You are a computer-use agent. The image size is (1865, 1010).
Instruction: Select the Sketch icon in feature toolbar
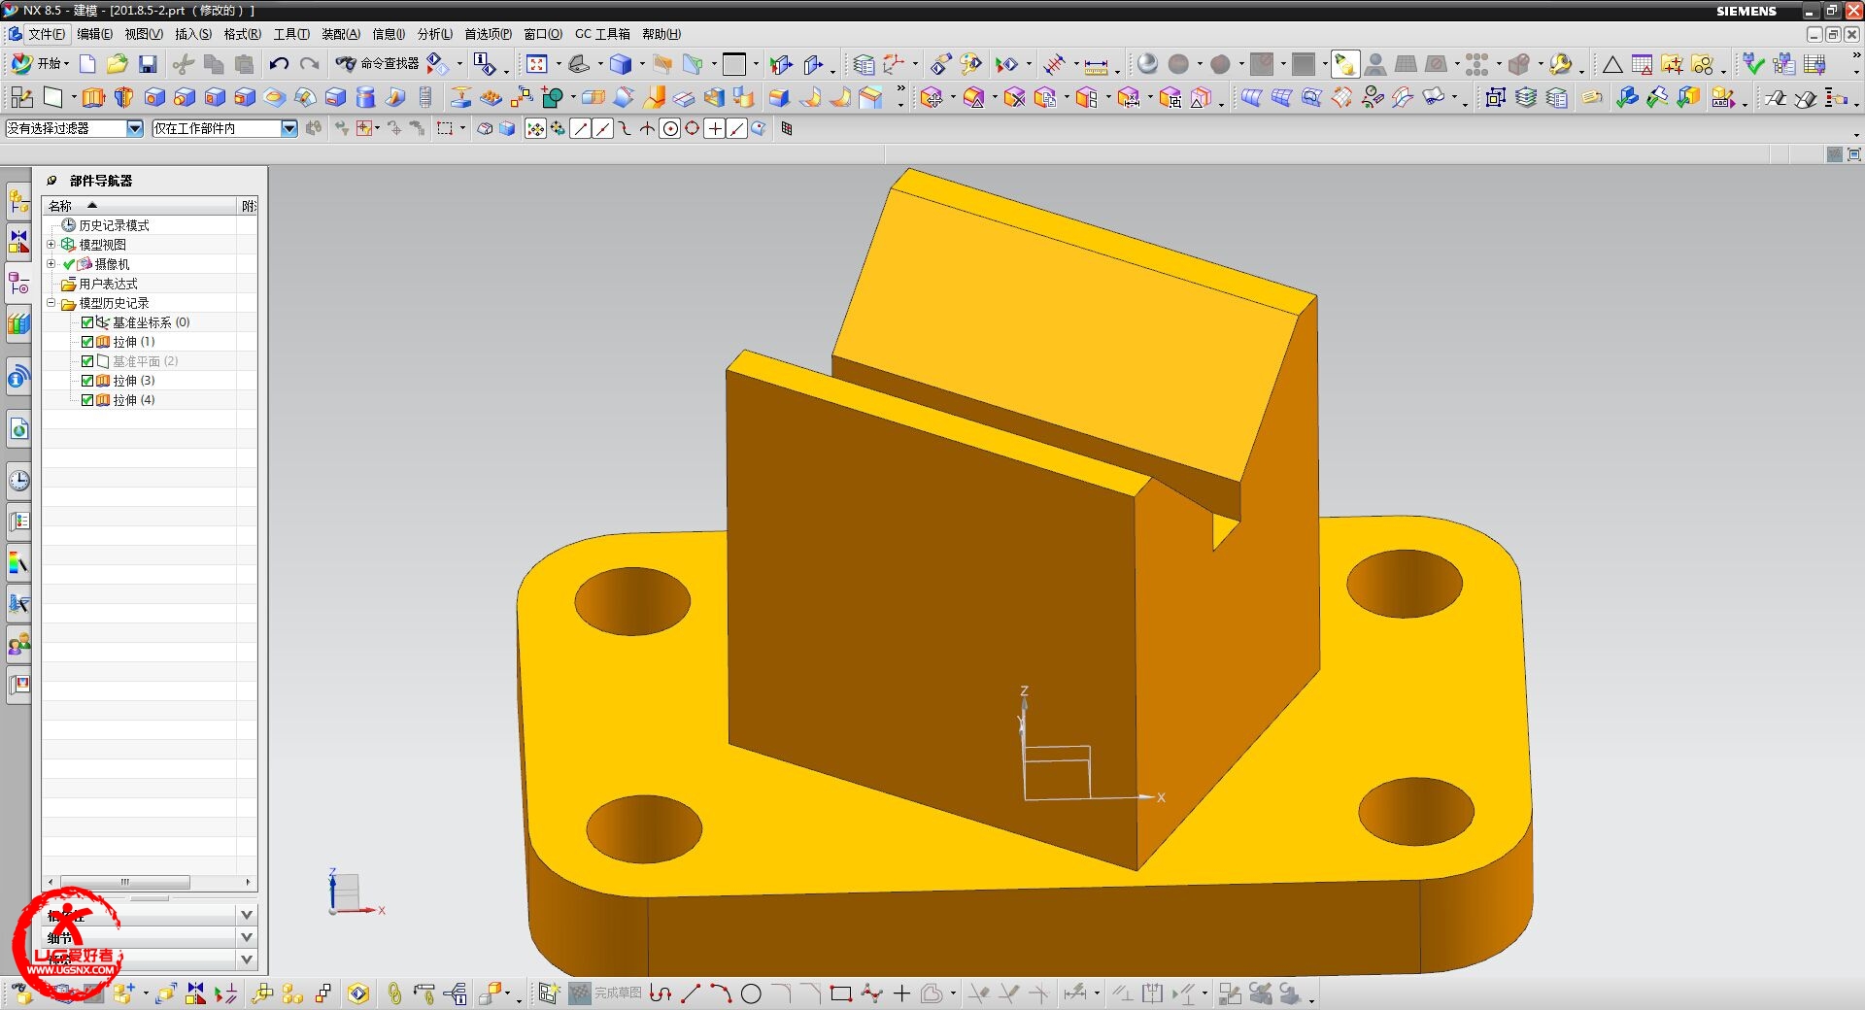tap(21, 97)
